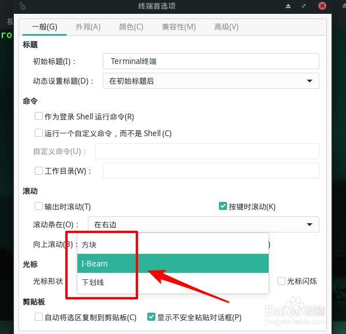Click the gear icon in title bar

tap(22, 6)
